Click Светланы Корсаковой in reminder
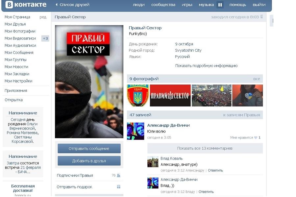Viewport: 296px width, 197px height. point(23,139)
